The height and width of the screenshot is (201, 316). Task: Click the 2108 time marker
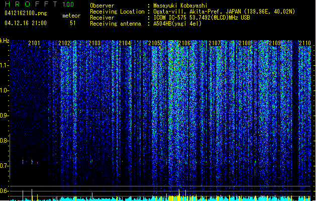(245, 43)
